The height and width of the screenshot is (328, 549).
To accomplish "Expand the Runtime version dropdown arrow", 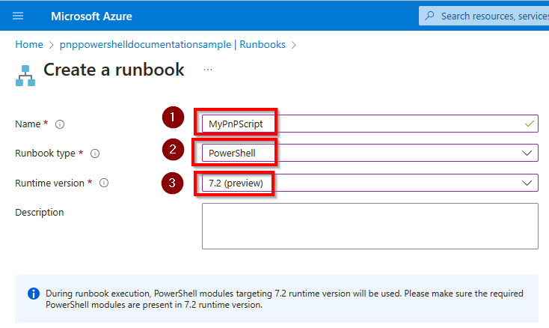I will coord(527,183).
